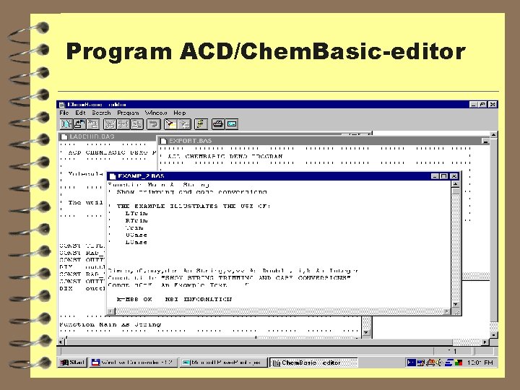
Task: Click the document icon of LABCHIN.BAS window
Action: [64, 136]
